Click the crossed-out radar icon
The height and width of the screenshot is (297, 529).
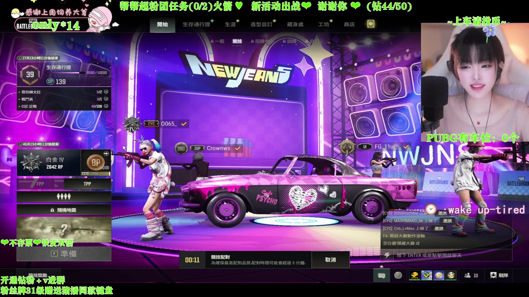398,275
